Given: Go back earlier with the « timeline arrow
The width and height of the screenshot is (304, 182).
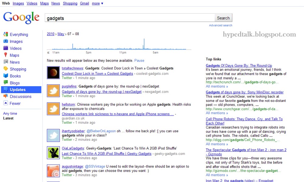Looking at the screenshot, I should pos(48,52).
